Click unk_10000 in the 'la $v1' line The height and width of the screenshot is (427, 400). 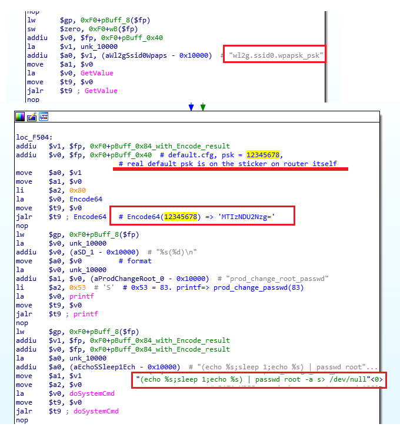coord(99,47)
